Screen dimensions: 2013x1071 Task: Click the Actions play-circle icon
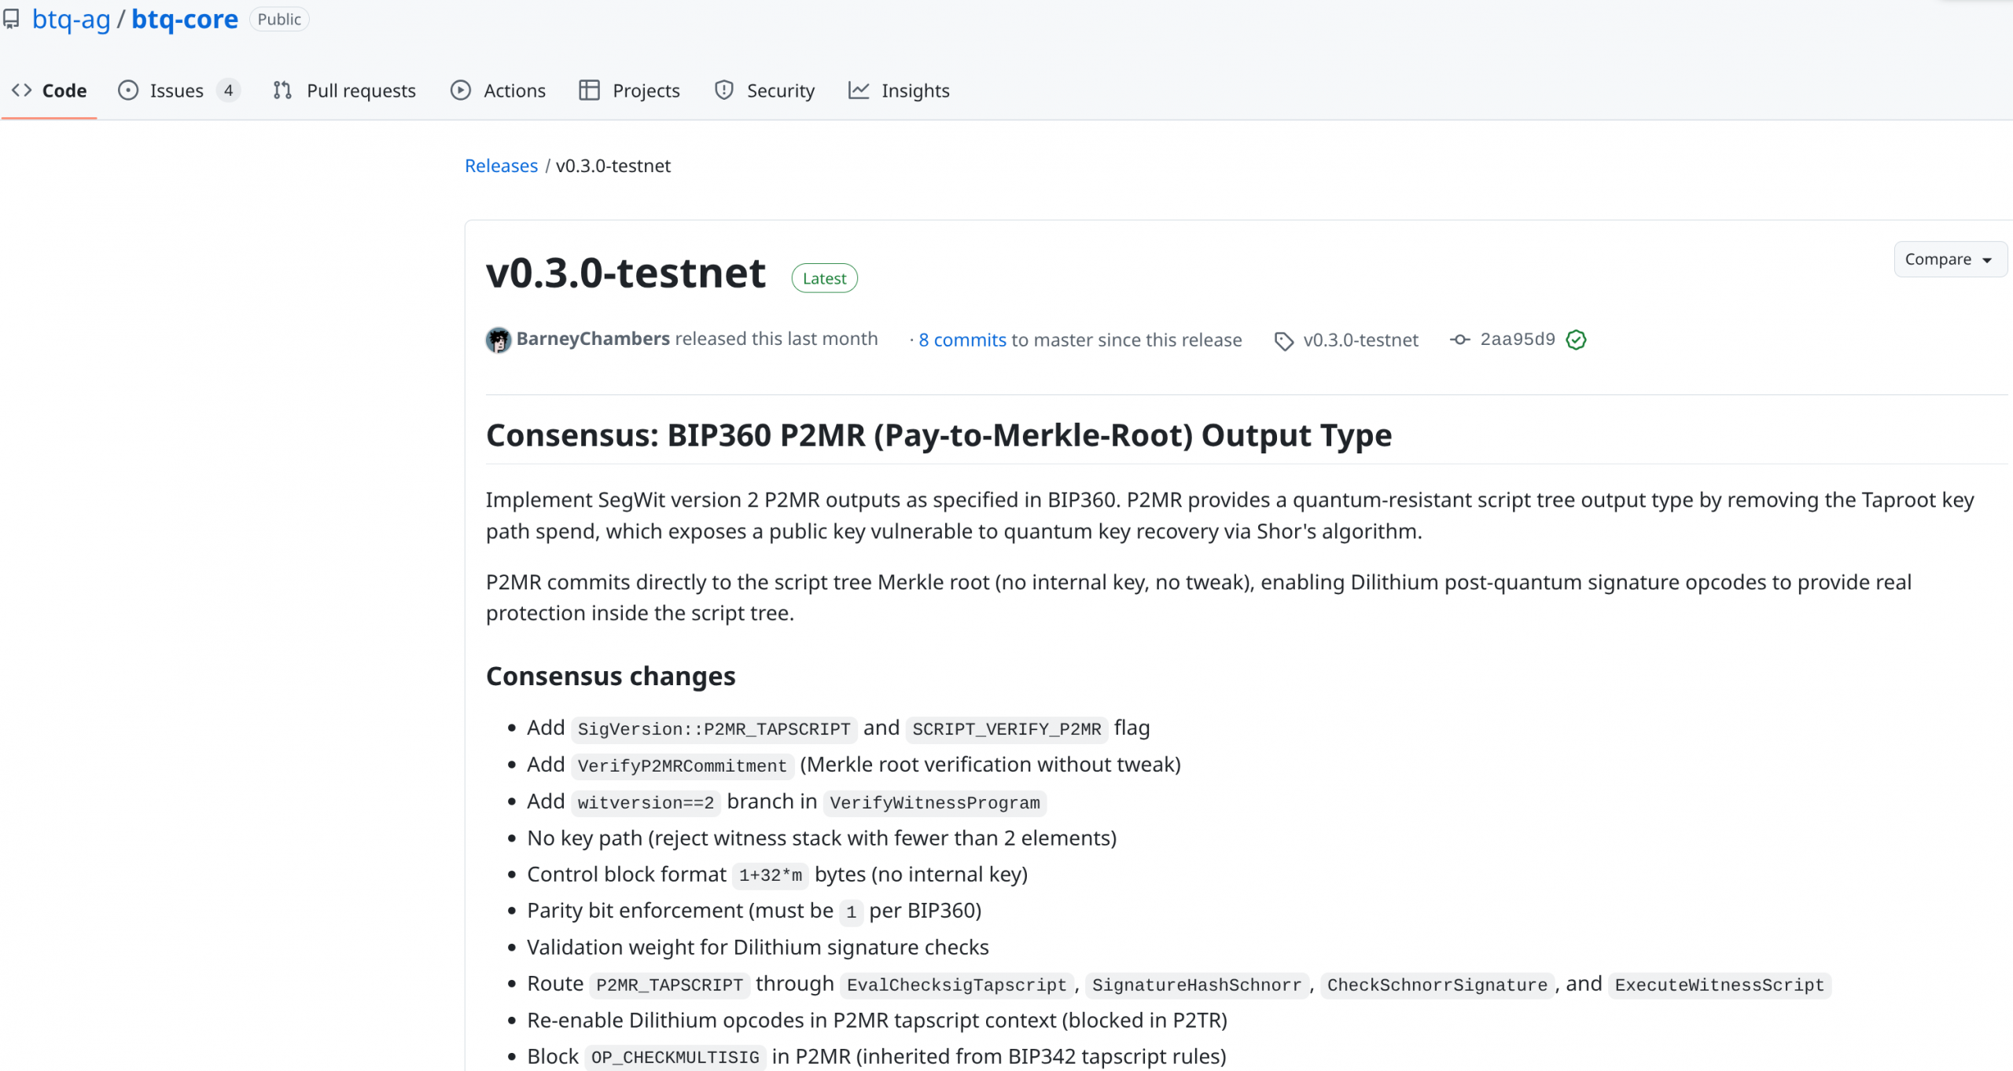tap(461, 90)
